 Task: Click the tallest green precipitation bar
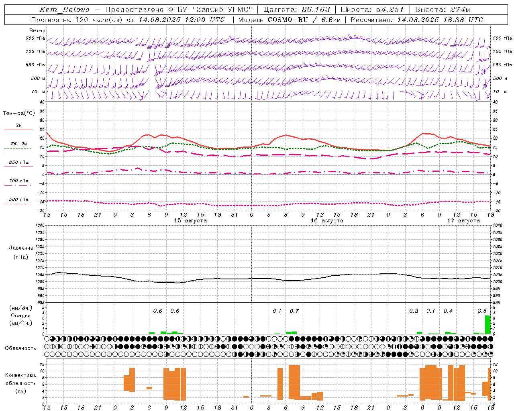(487, 325)
